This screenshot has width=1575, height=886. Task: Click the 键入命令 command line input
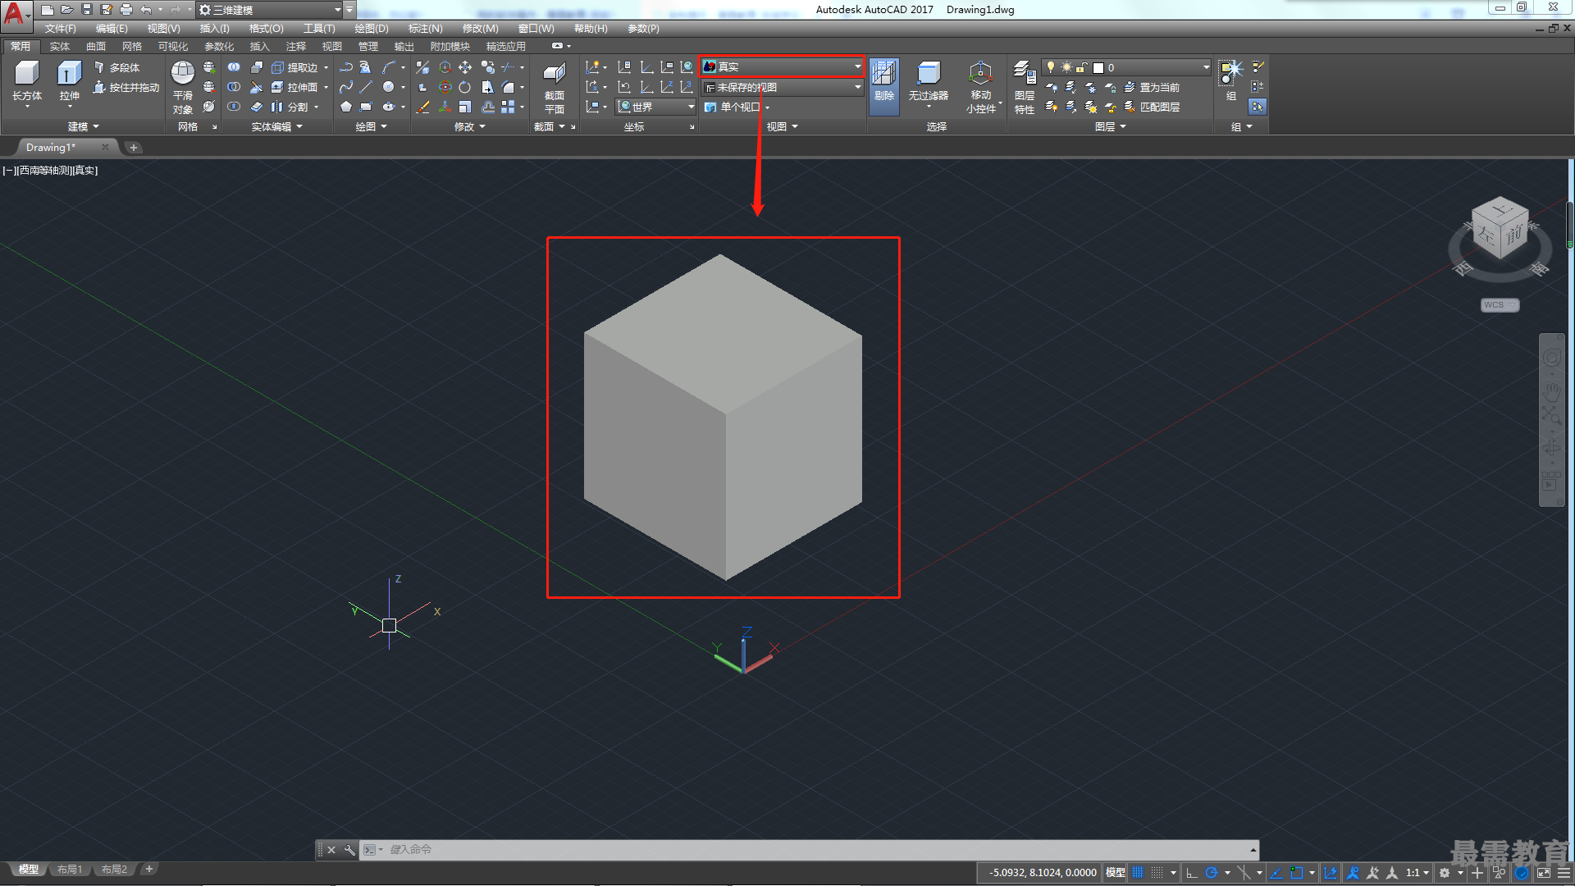(x=817, y=850)
